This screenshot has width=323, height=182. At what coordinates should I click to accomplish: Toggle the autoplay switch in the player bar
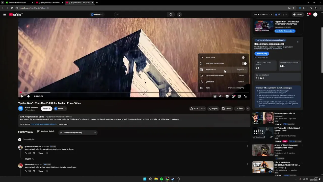click(221, 96)
